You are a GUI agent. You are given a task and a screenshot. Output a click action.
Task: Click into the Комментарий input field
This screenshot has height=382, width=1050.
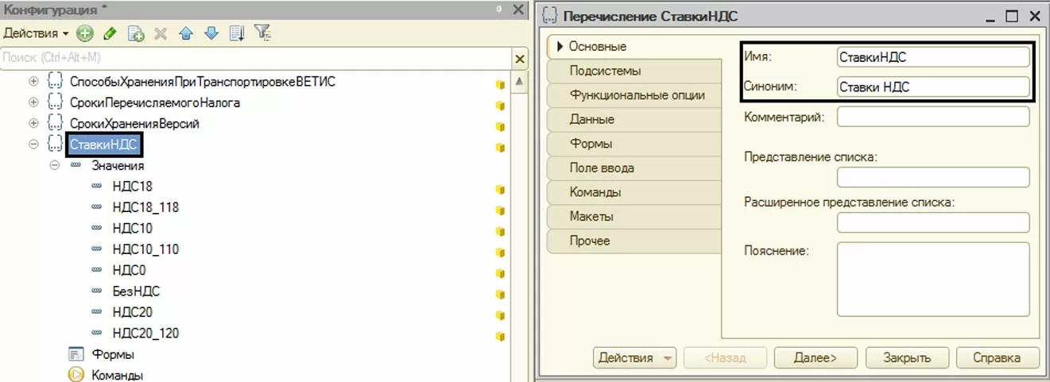coord(932,117)
